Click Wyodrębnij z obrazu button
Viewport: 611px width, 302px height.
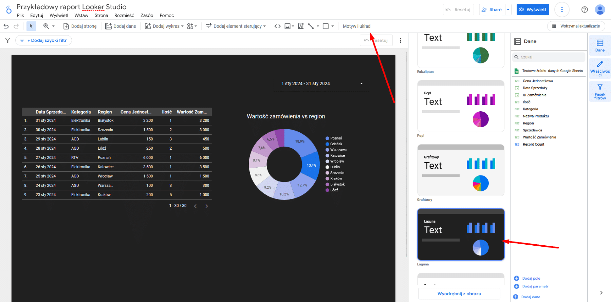(459, 294)
